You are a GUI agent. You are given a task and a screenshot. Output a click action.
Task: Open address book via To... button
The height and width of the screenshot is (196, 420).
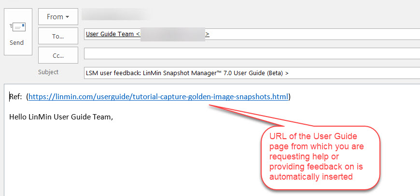coord(58,36)
